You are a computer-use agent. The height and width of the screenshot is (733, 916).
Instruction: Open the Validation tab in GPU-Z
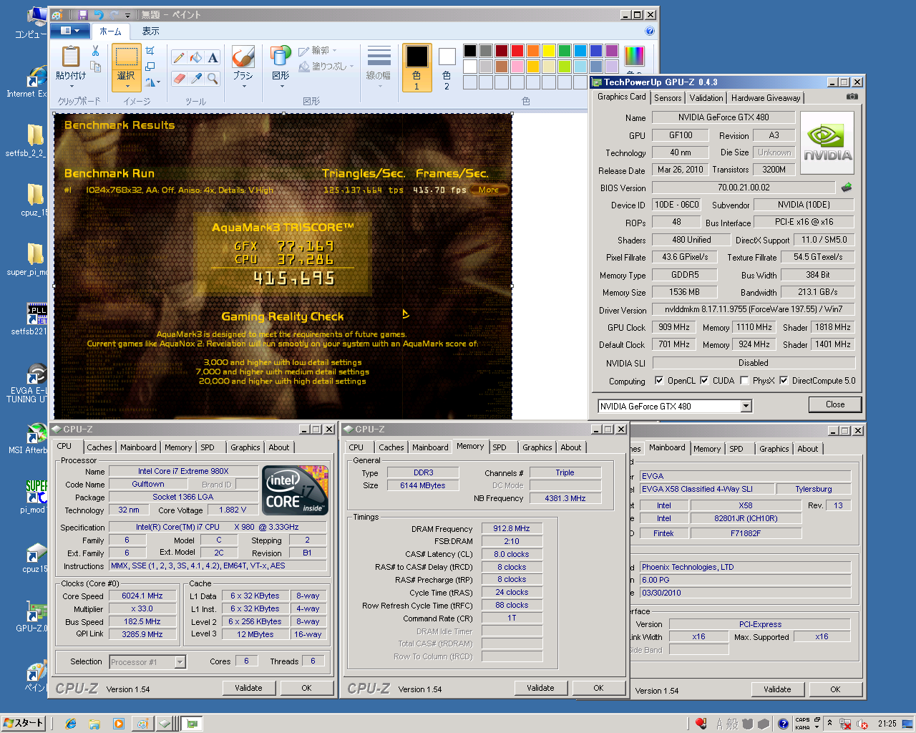coord(706,98)
